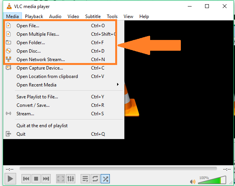Choose Open Capture Device... entry
Screen dimensions: 235x186
point(64,68)
